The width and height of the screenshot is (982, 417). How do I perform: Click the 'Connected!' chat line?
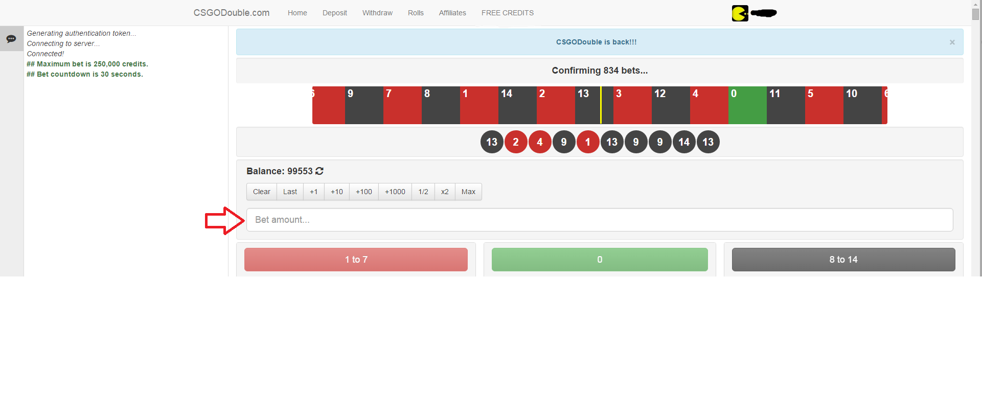(x=45, y=54)
